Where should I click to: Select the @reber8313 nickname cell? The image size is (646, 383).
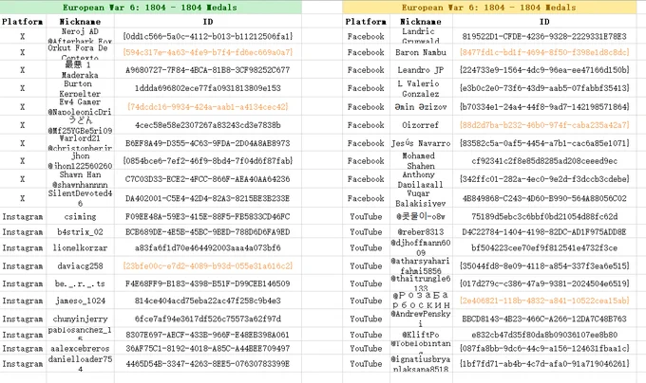421,231
